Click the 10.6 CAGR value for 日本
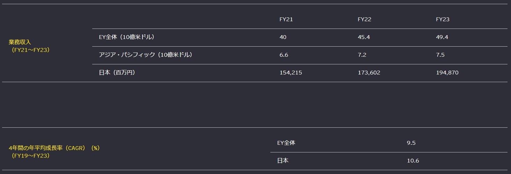The height and width of the screenshot is (174, 511). click(413, 161)
